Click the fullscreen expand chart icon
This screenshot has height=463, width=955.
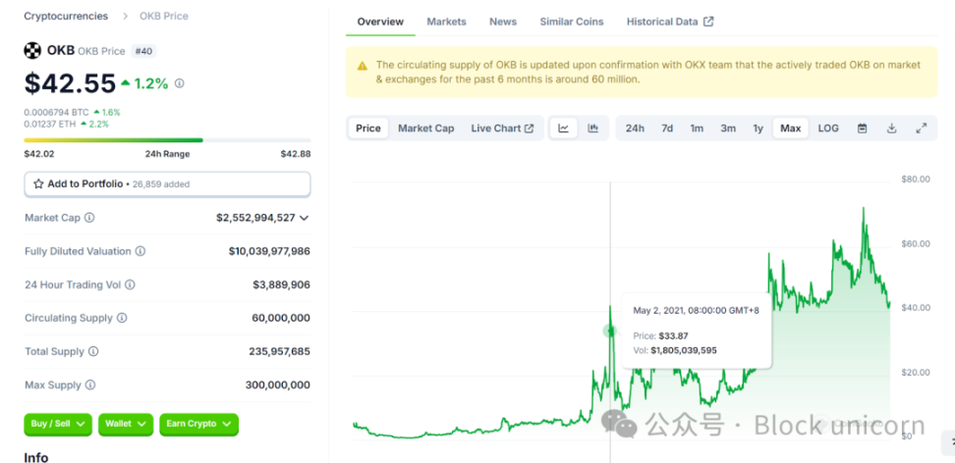tap(921, 129)
